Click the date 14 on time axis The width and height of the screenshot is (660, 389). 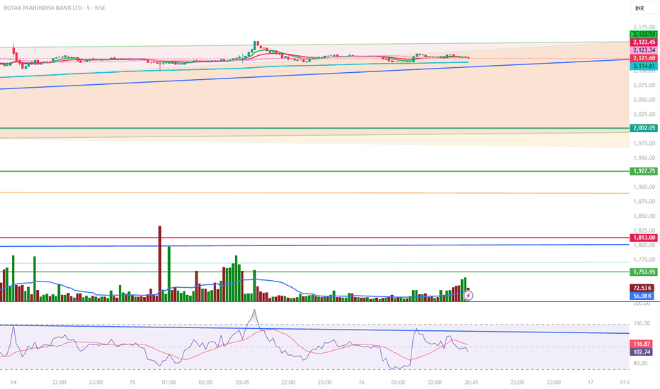[13, 382]
